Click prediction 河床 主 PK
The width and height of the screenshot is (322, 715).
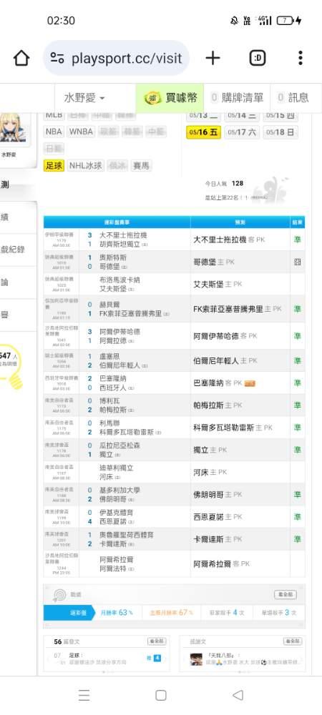pyautogui.click(x=210, y=472)
